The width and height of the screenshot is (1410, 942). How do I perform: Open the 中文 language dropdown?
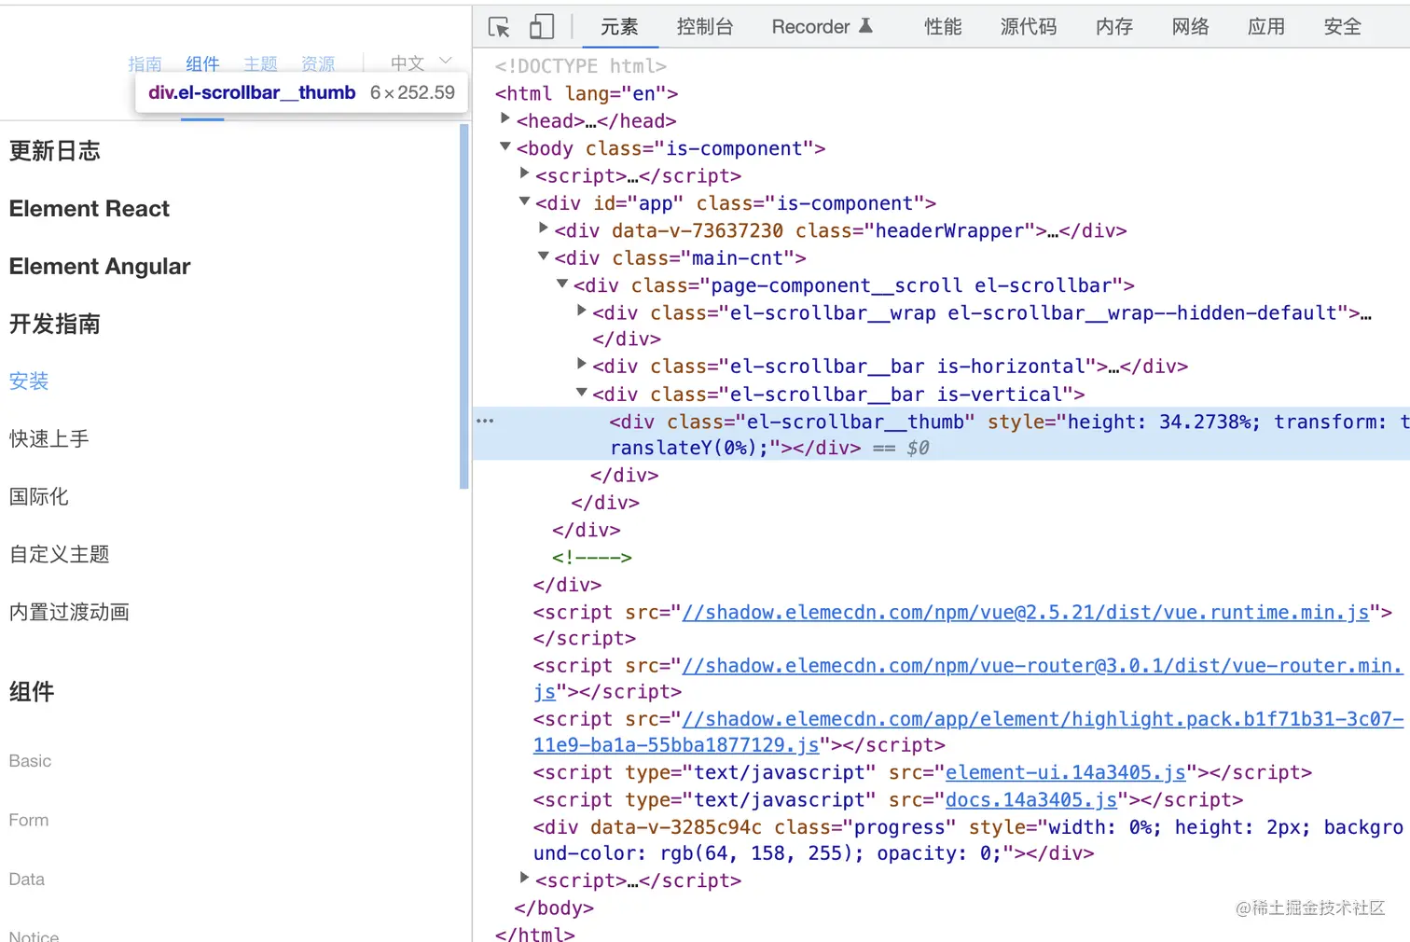pos(421,62)
